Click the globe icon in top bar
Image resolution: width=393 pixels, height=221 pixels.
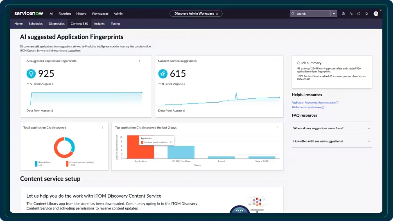343,14
